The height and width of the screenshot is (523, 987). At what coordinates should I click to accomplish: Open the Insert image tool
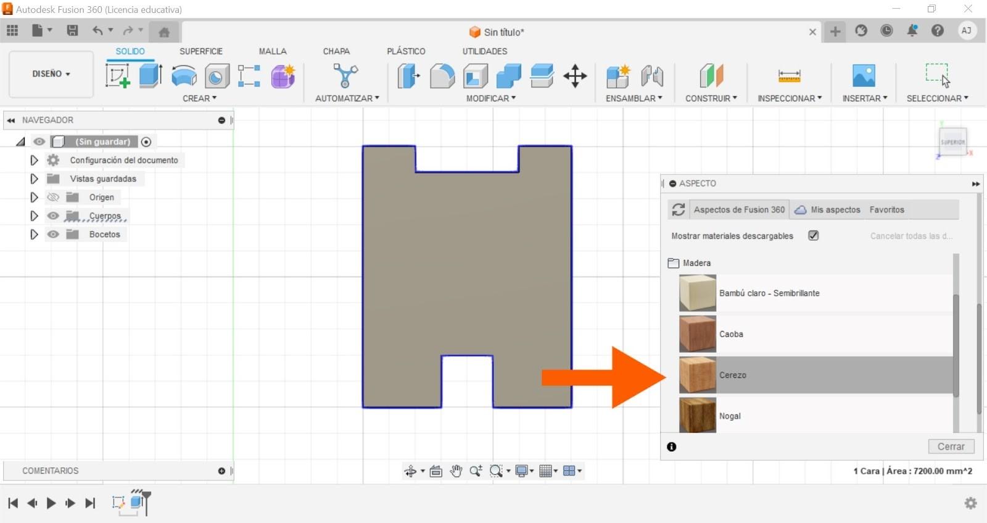pos(864,76)
